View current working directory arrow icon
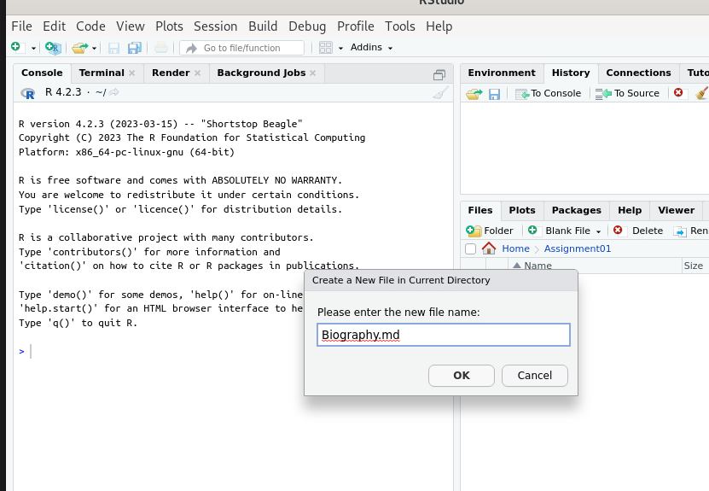709x491 pixels. [x=114, y=92]
